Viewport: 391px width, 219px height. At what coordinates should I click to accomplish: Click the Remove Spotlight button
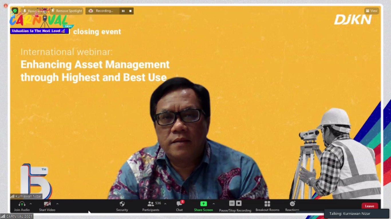pyautogui.click(x=67, y=11)
